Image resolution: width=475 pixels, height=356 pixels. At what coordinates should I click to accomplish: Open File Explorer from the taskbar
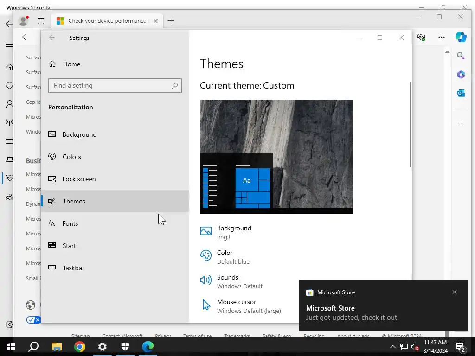tap(57, 347)
